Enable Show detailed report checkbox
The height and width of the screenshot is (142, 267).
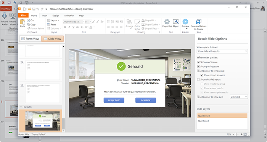198,79
